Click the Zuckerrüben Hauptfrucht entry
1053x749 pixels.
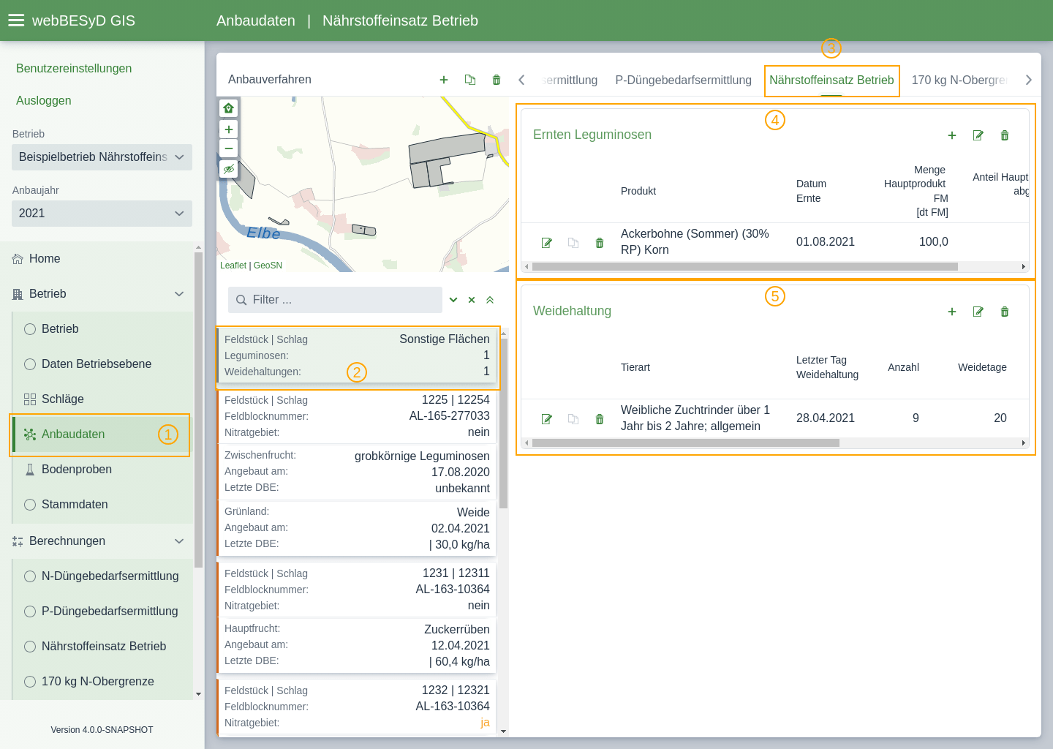tap(357, 645)
